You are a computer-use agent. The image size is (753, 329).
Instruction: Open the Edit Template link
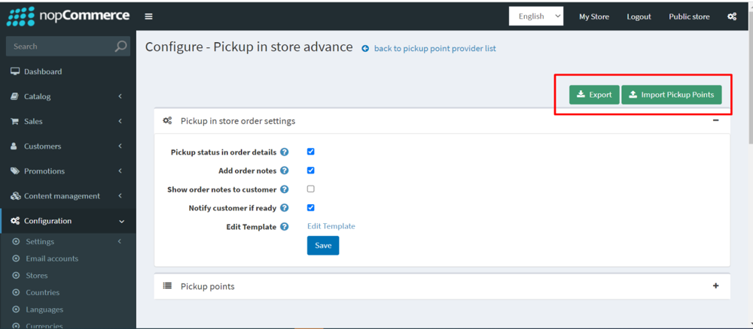(331, 226)
